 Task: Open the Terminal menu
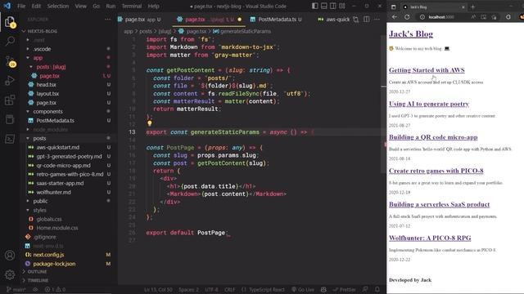coord(131,6)
